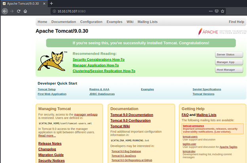Close the Apache Tomcat/9.0.30 tab
The image size is (247, 163).
point(44,4)
